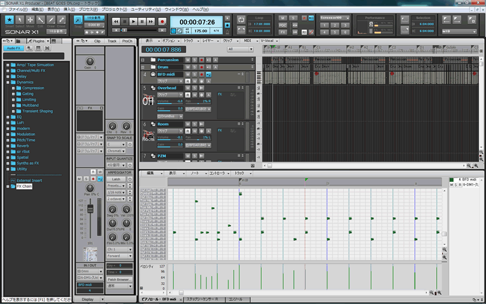Image resolution: width=486 pixels, height=304 pixels.
Task: Open the Screenset dropdown
Action: click(347, 18)
